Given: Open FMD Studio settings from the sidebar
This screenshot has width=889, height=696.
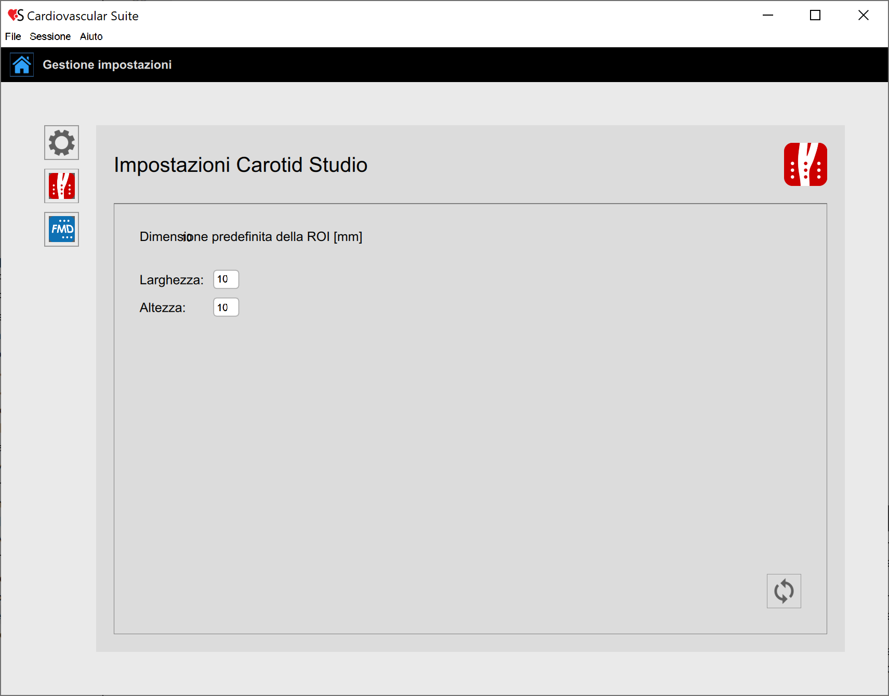Looking at the screenshot, I should pos(61,229).
